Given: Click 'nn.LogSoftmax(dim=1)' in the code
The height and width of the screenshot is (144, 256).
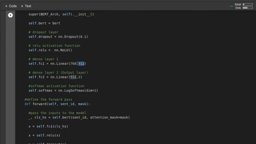Looking at the screenshot, I should click(x=78, y=90).
